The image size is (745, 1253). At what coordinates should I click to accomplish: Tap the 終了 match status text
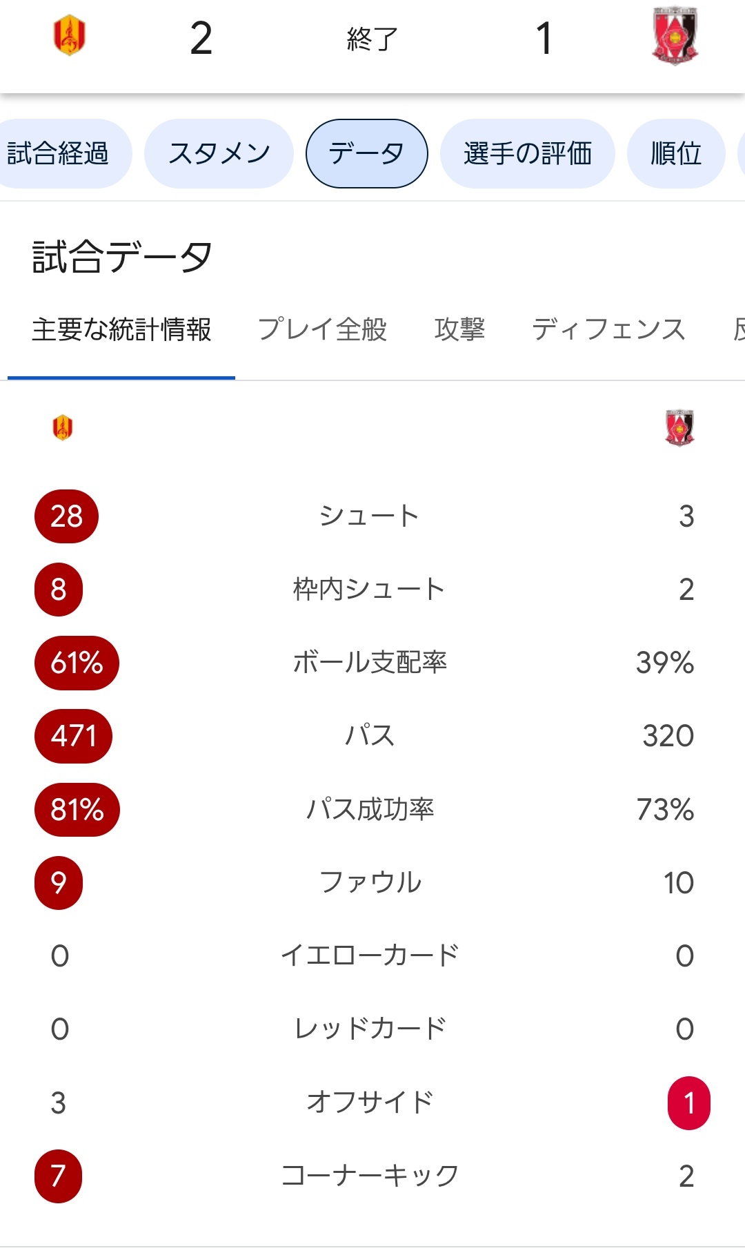[372, 39]
